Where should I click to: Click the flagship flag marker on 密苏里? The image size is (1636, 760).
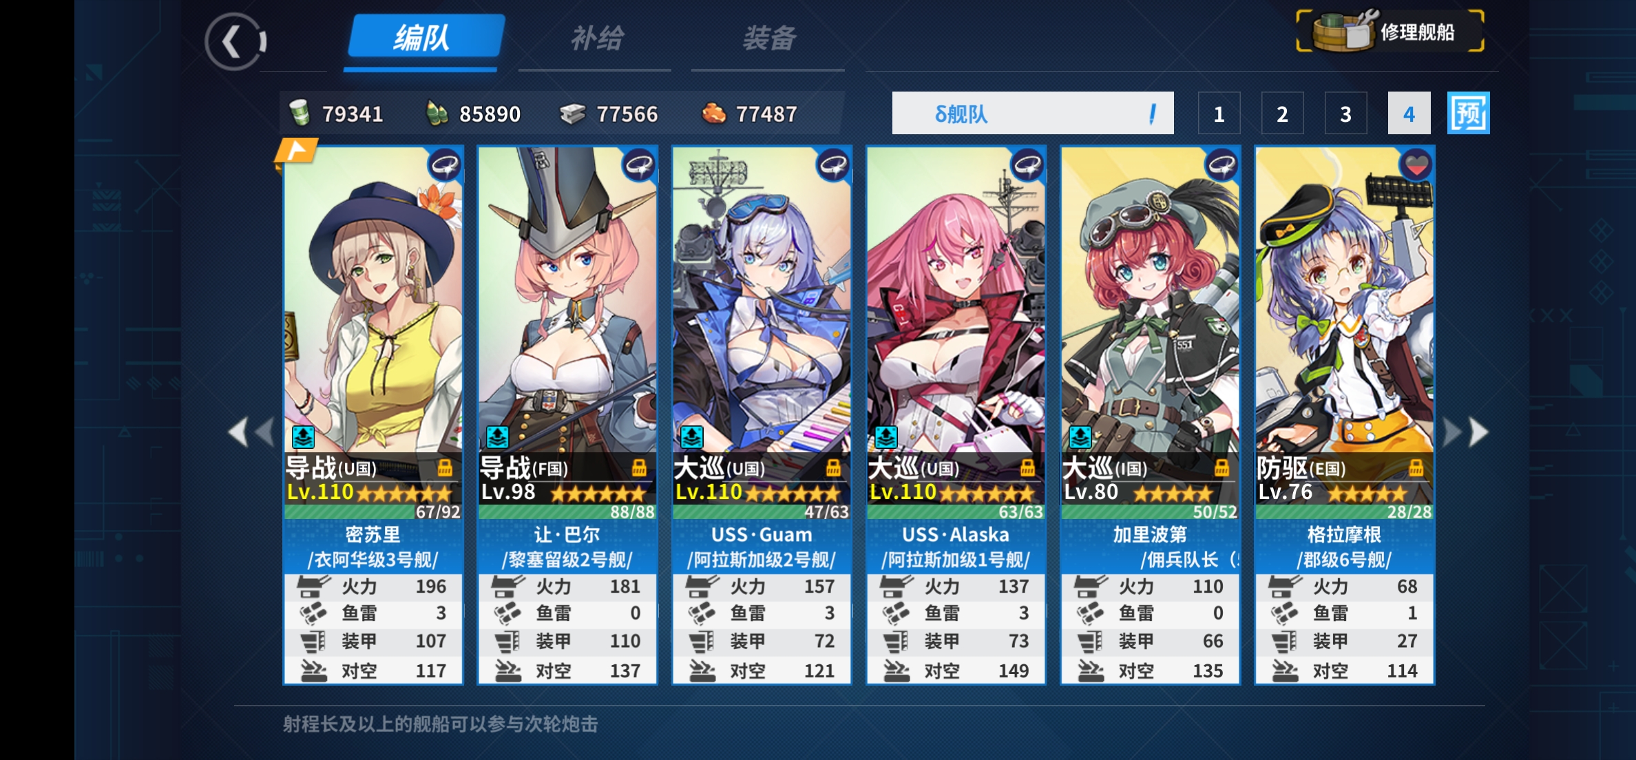coord(296,151)
